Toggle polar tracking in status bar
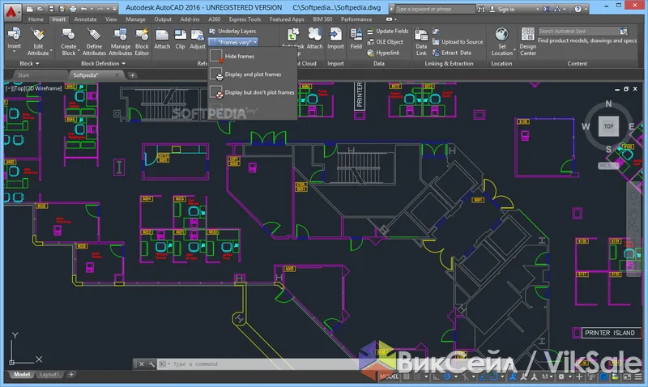Image resolution: width=648 pixels, height=387 pixels. (x=447, y=376)
